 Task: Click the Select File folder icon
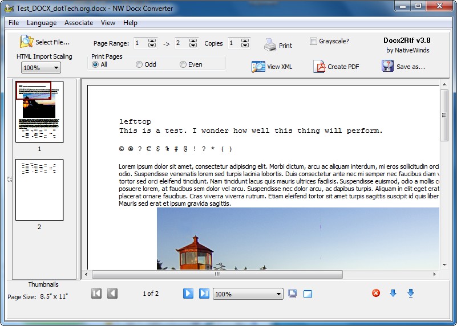click(27, 42)
